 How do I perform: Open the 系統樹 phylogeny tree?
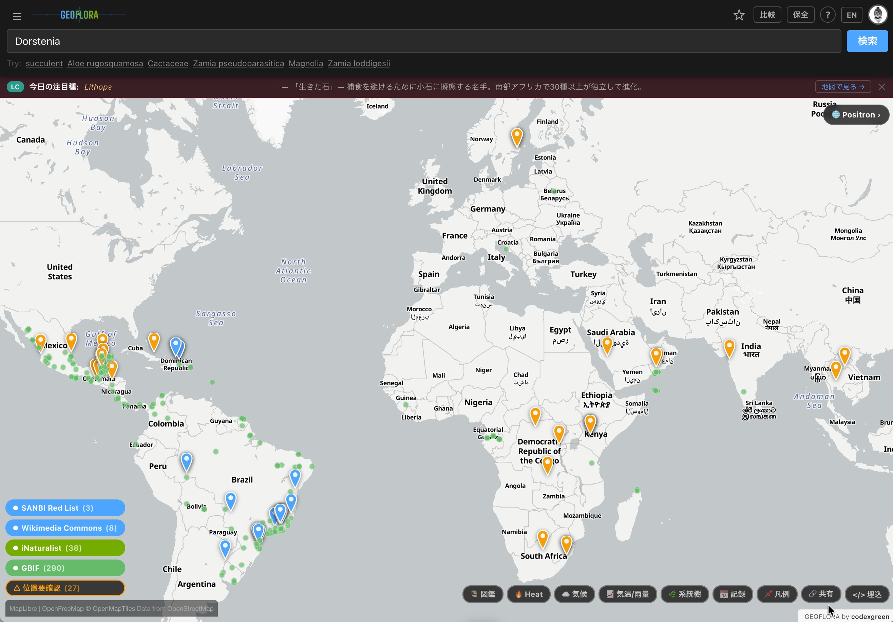pos(685,594)
